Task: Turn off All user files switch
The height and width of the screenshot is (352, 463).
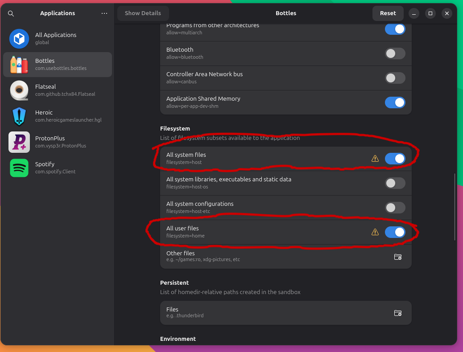Action: (x=395, y=232)
